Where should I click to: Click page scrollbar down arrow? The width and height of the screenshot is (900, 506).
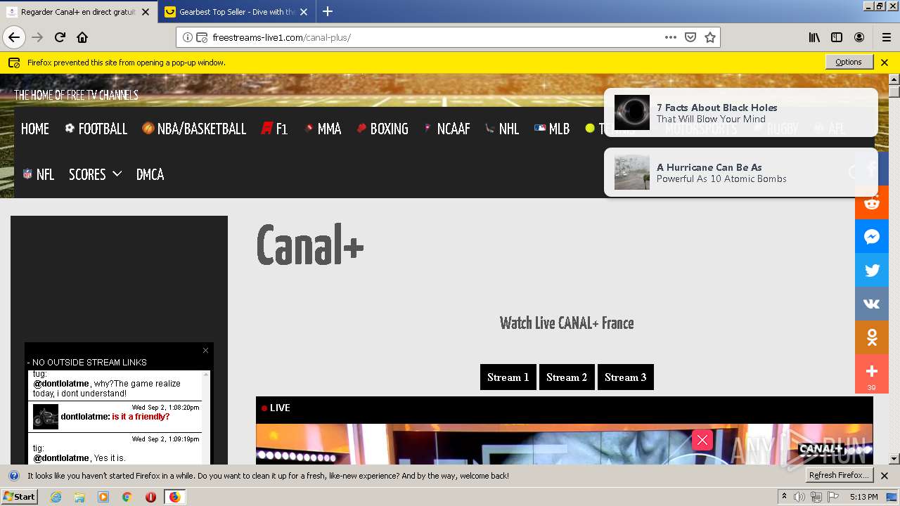coord(894,459)
